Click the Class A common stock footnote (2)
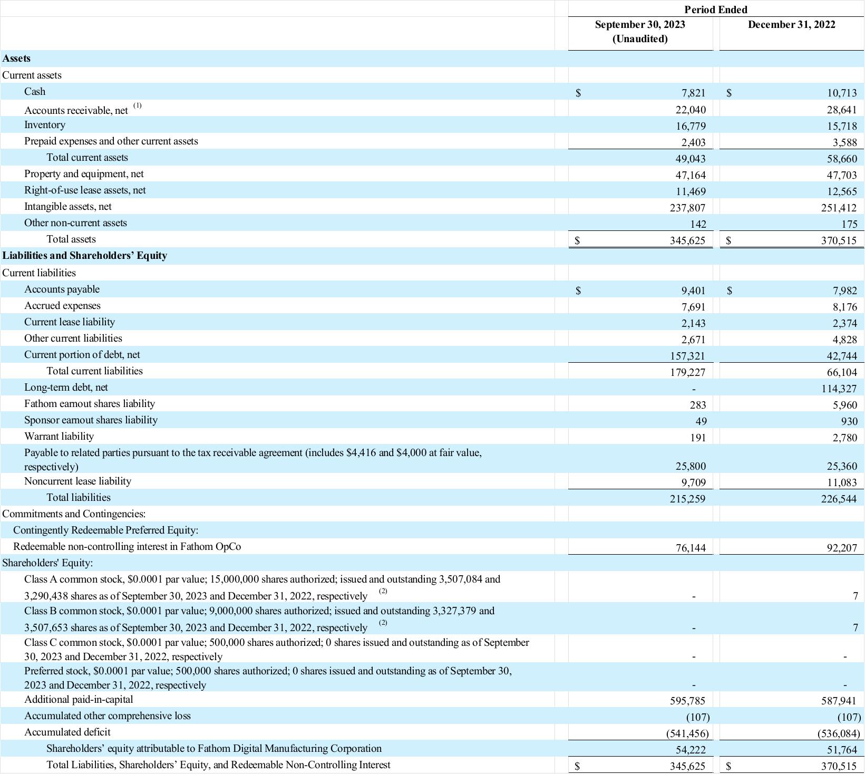The height and width of the screenshot is (774, 865). tap(383, 591)
